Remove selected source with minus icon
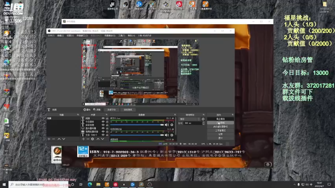This screenshot has height=188, width=335. point(88,139)
